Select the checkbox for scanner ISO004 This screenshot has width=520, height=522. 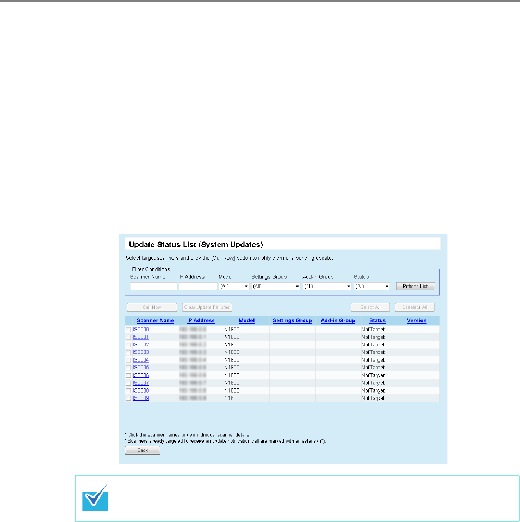pos(128,360)
